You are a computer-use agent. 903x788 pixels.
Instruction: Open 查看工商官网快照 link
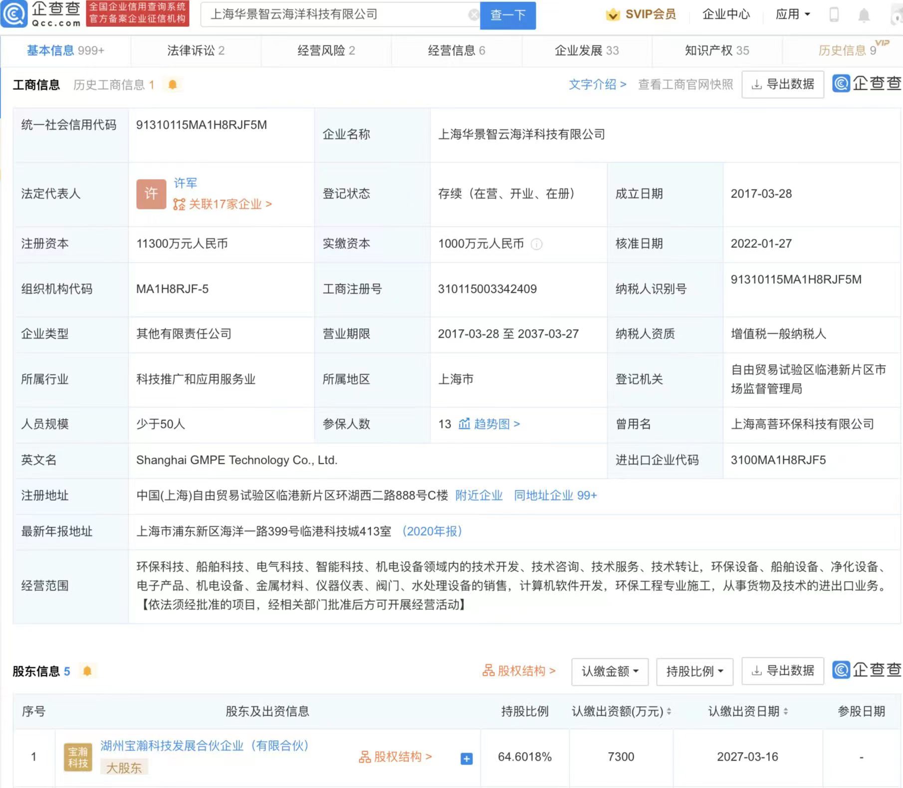coord(685,84)
